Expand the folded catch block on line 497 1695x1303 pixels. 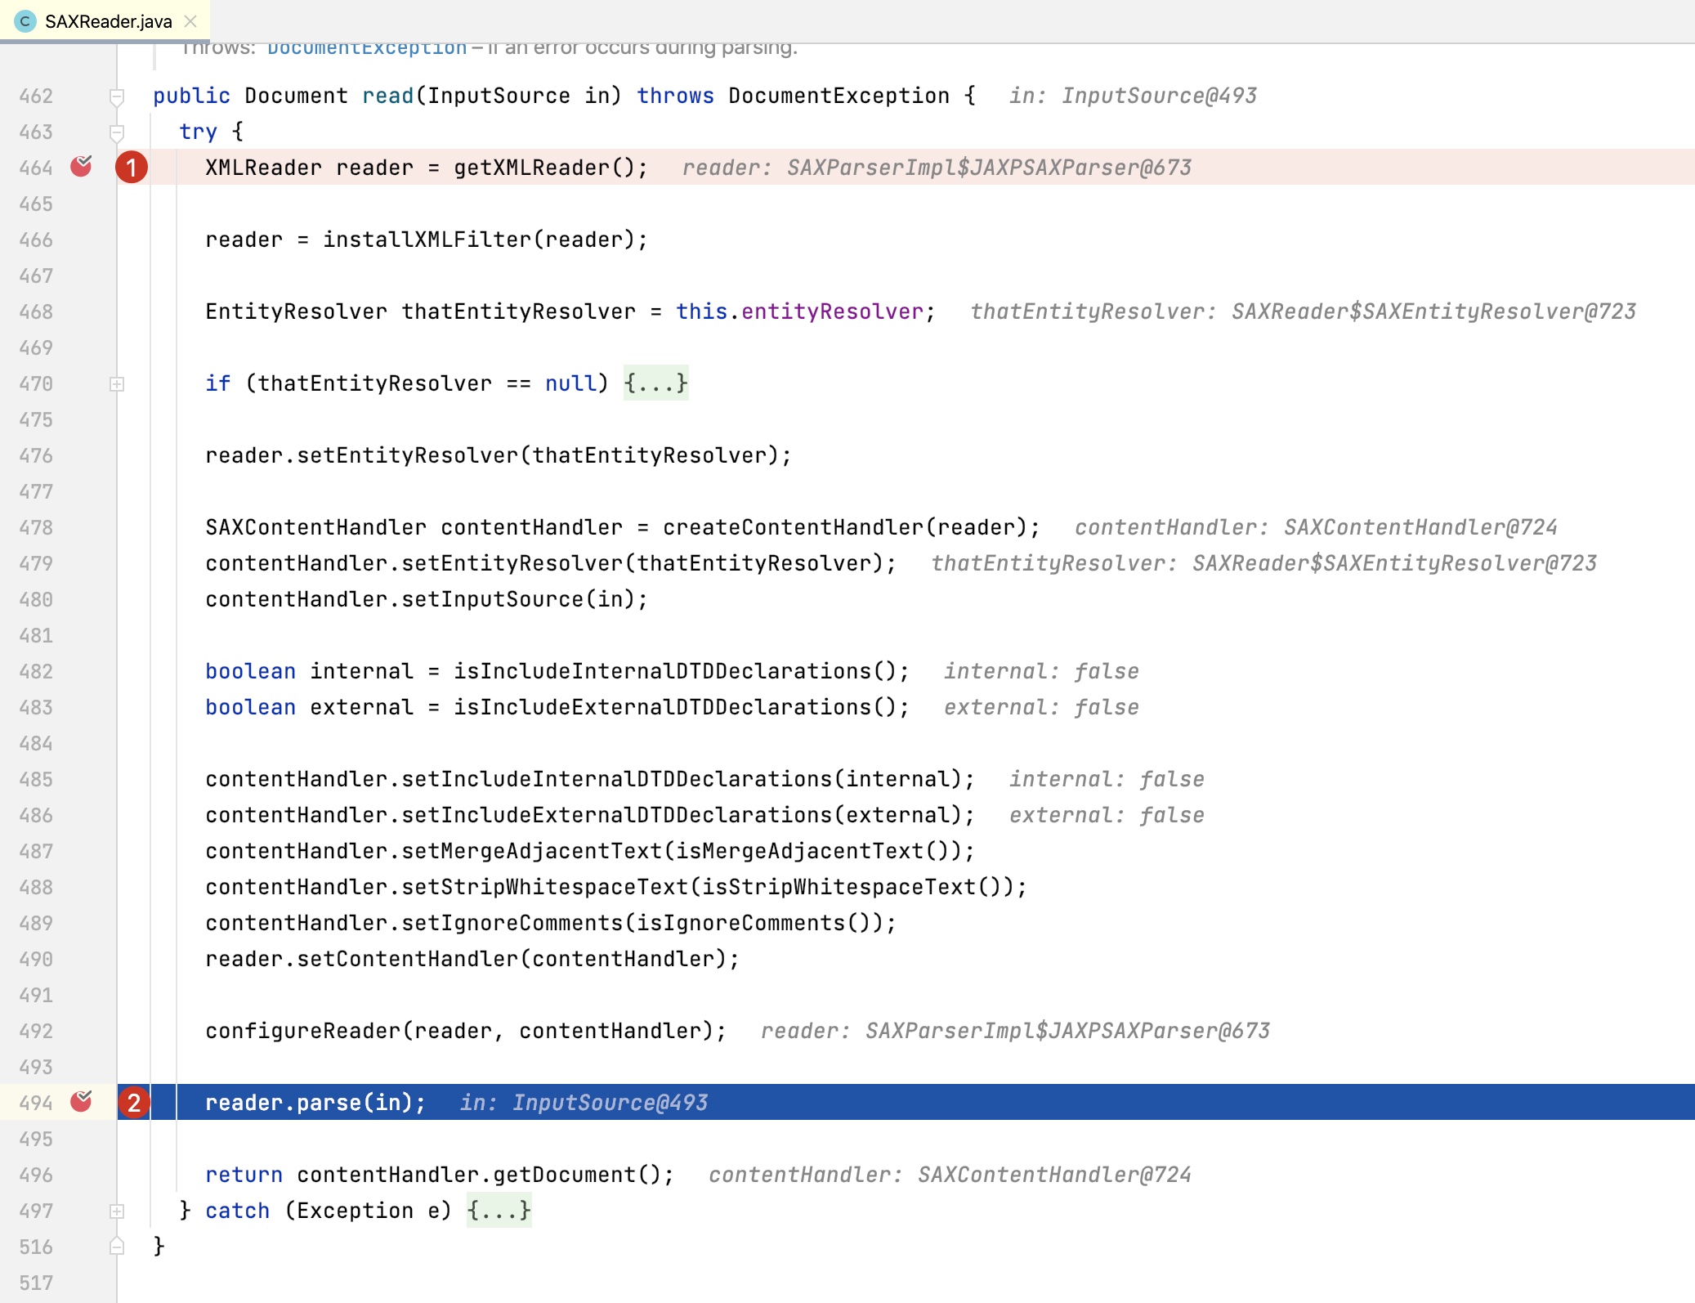coord(117,1211)
